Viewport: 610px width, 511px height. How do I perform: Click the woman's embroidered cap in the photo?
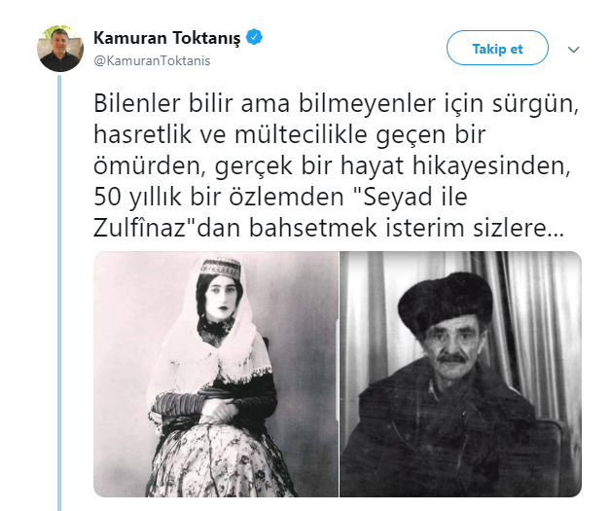[x=220, y=268]
